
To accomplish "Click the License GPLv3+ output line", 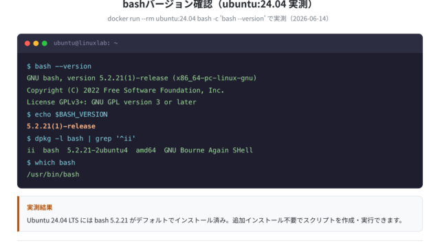I will coord(111,102).
